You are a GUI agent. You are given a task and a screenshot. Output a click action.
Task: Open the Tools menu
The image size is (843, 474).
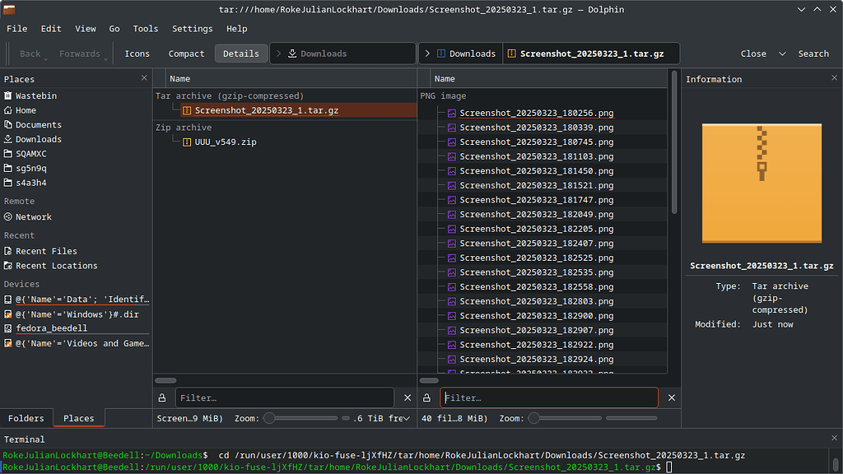[145, 28]
